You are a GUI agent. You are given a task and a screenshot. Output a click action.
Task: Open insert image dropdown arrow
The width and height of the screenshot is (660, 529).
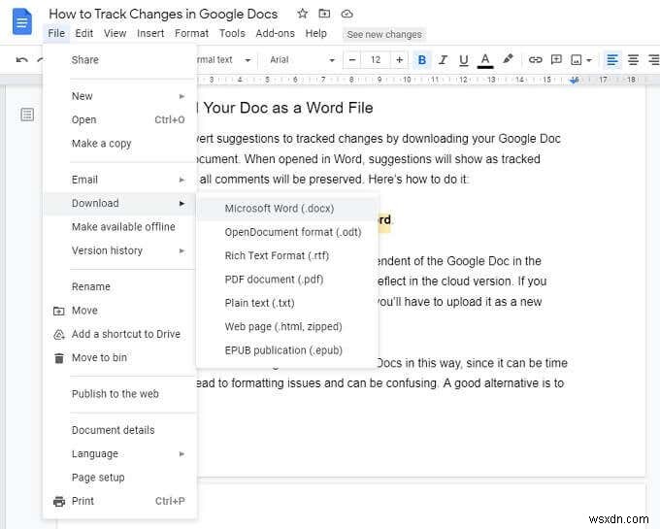pyautogui.click(x=589, y=60)
